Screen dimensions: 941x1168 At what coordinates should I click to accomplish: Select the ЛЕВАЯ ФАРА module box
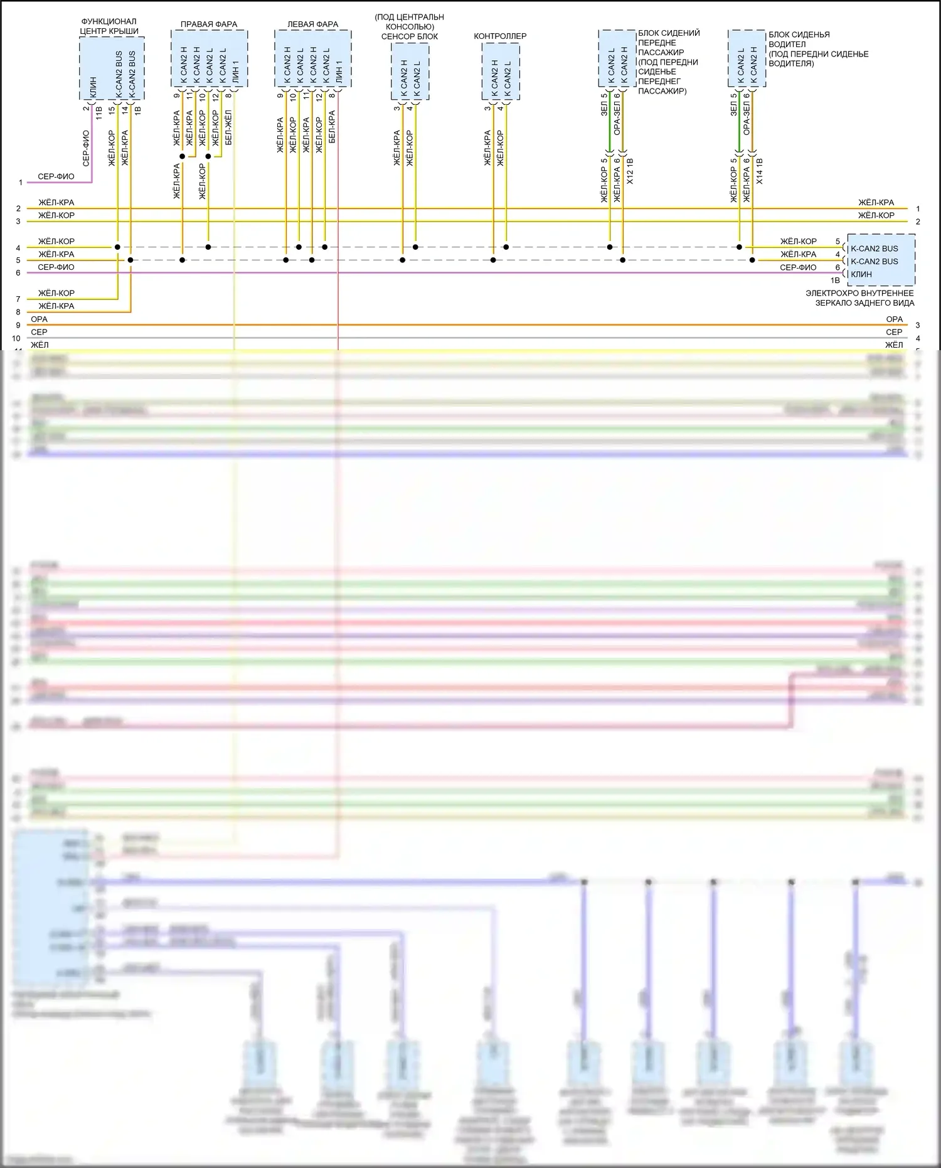pyautogui.click(x=312, y=60)
